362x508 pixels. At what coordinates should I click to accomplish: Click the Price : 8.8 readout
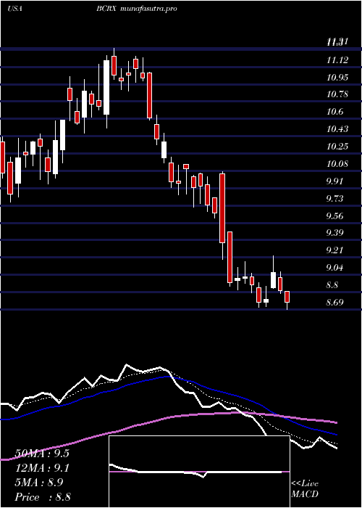43,497
